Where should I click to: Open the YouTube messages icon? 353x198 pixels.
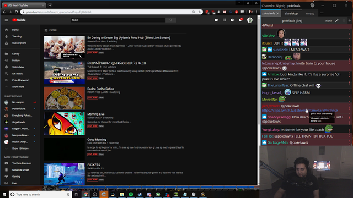[232, 20]
